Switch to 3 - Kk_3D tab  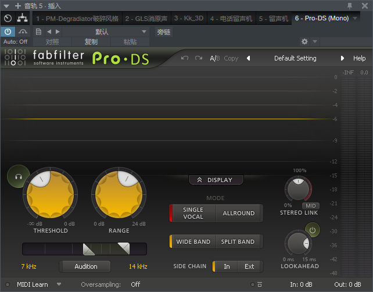point(189,19)
